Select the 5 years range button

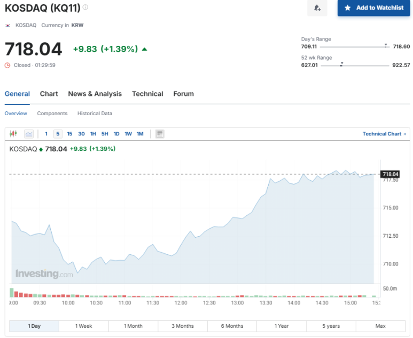(x=331, y=326)
